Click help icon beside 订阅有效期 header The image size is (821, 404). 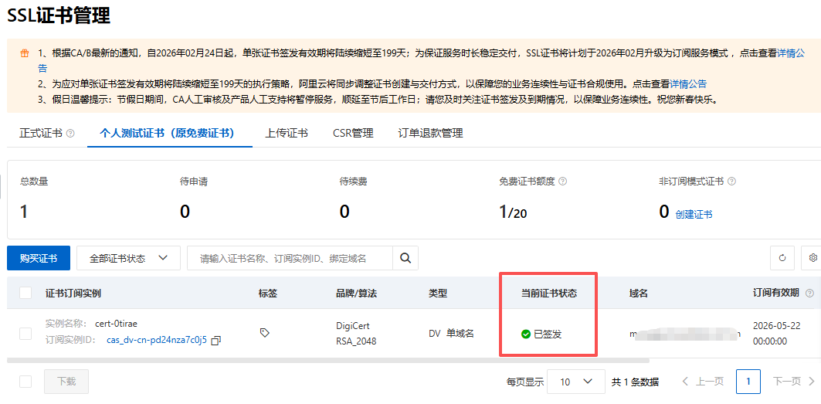pos(809,294)
